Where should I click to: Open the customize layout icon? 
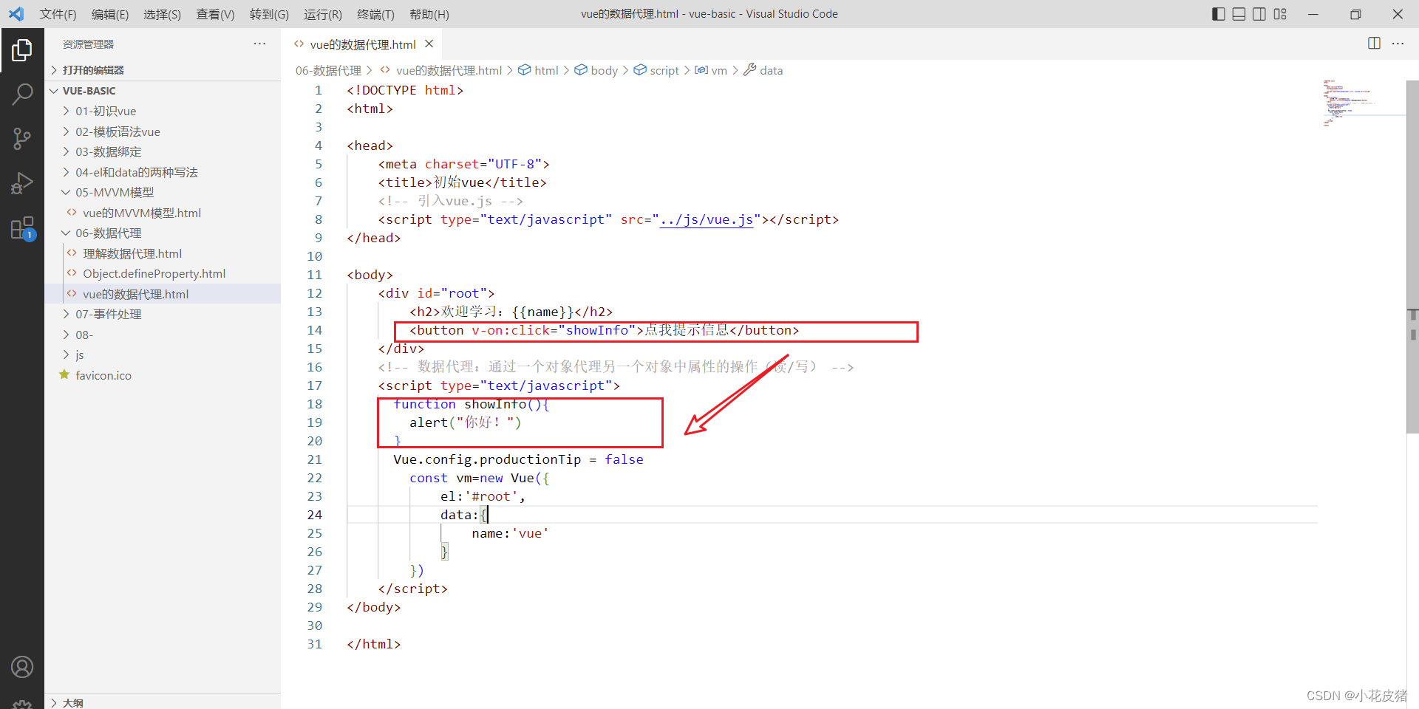pyautogui.click(x=1280, y=14)
